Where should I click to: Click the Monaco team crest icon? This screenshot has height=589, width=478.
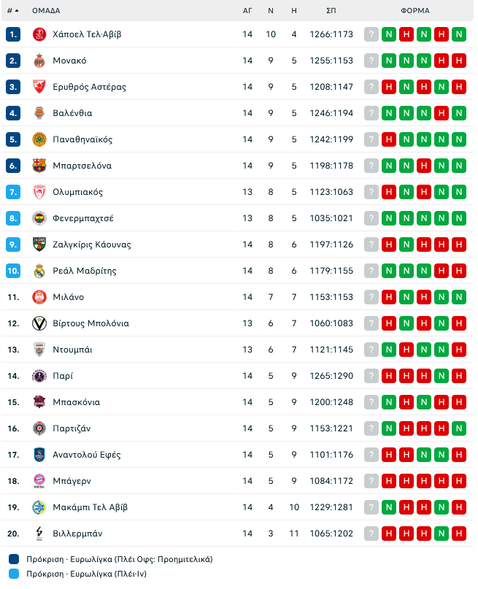coord(39,61)
